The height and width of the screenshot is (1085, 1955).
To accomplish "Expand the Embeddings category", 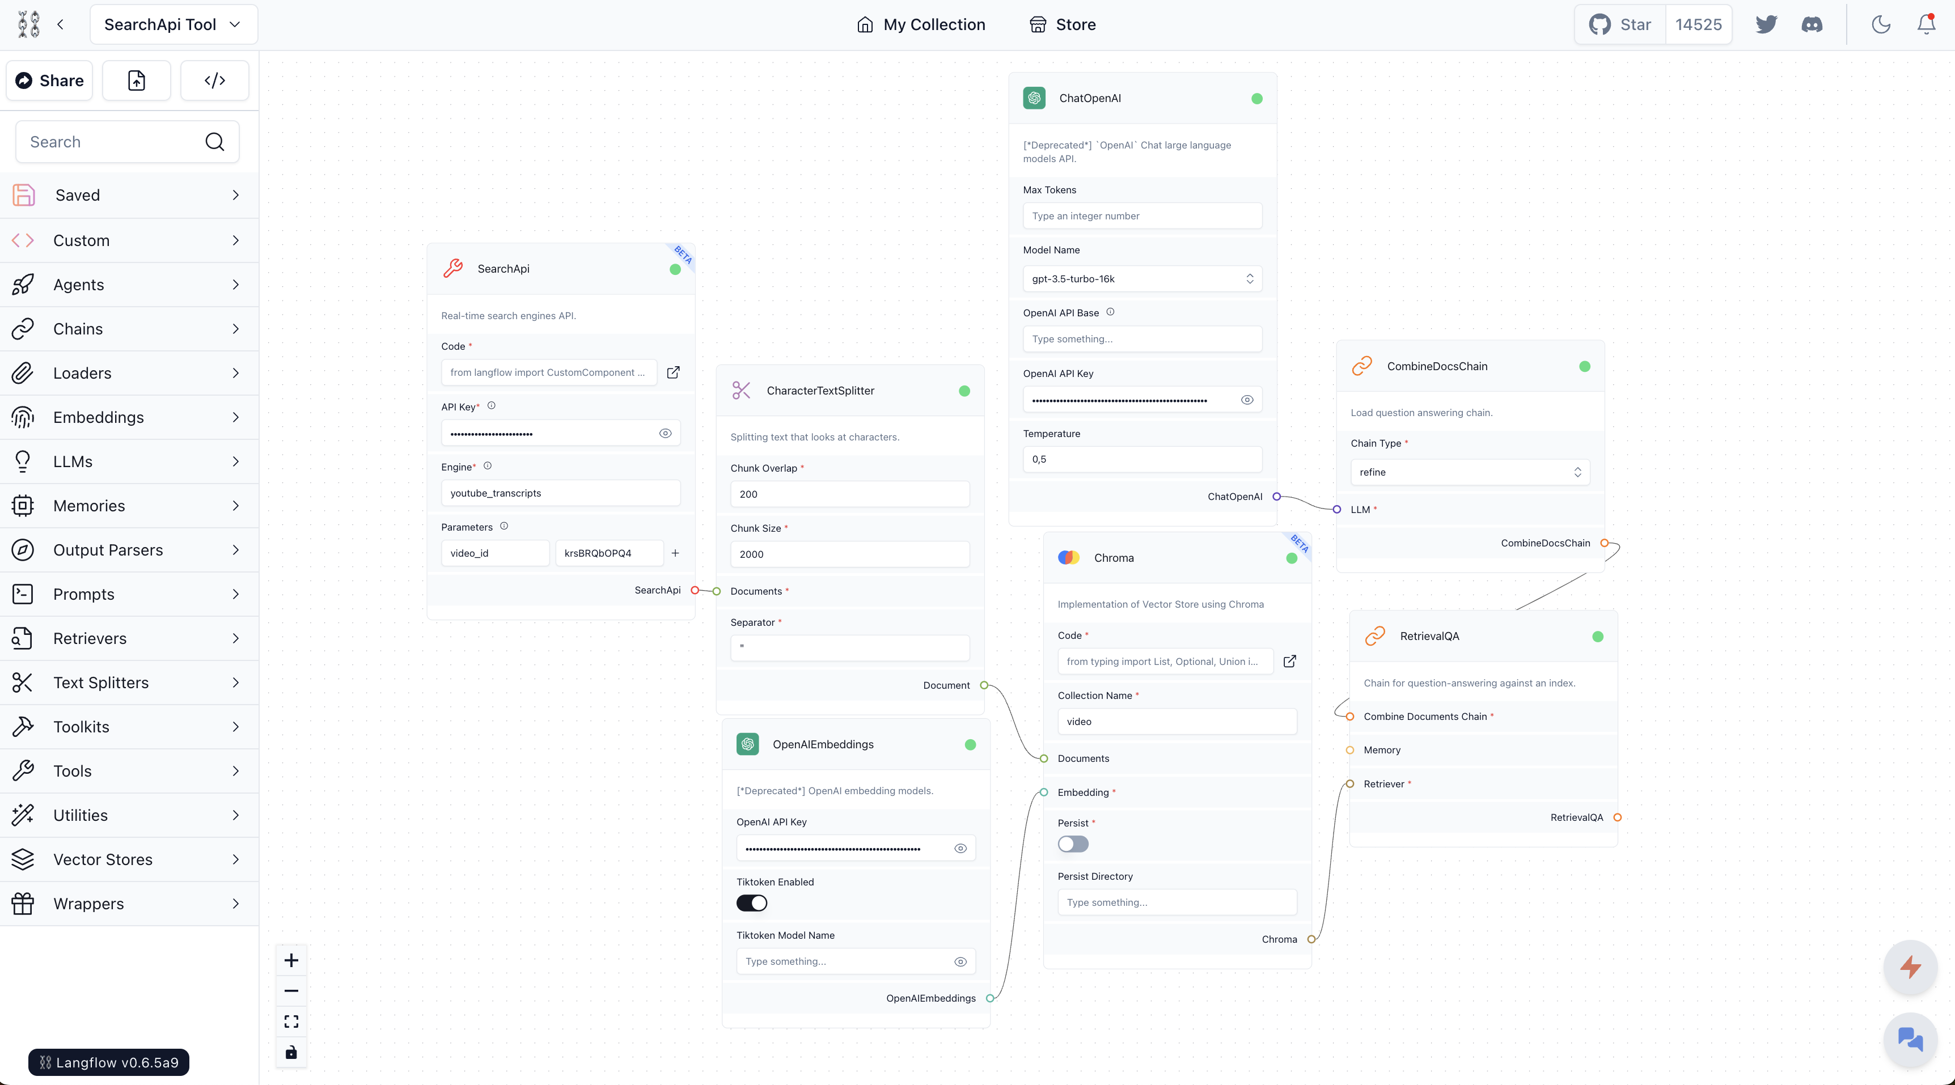I will [x=129, y=417].
